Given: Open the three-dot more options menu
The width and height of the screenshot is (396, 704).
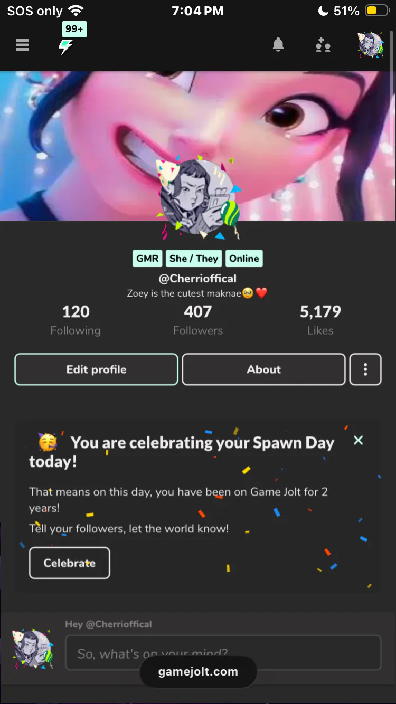Looking at the screenshot, I should coord(365,369).
